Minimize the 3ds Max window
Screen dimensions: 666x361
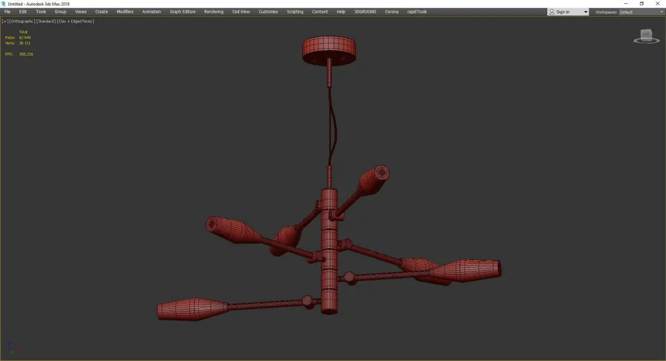[x=626, y=3]
